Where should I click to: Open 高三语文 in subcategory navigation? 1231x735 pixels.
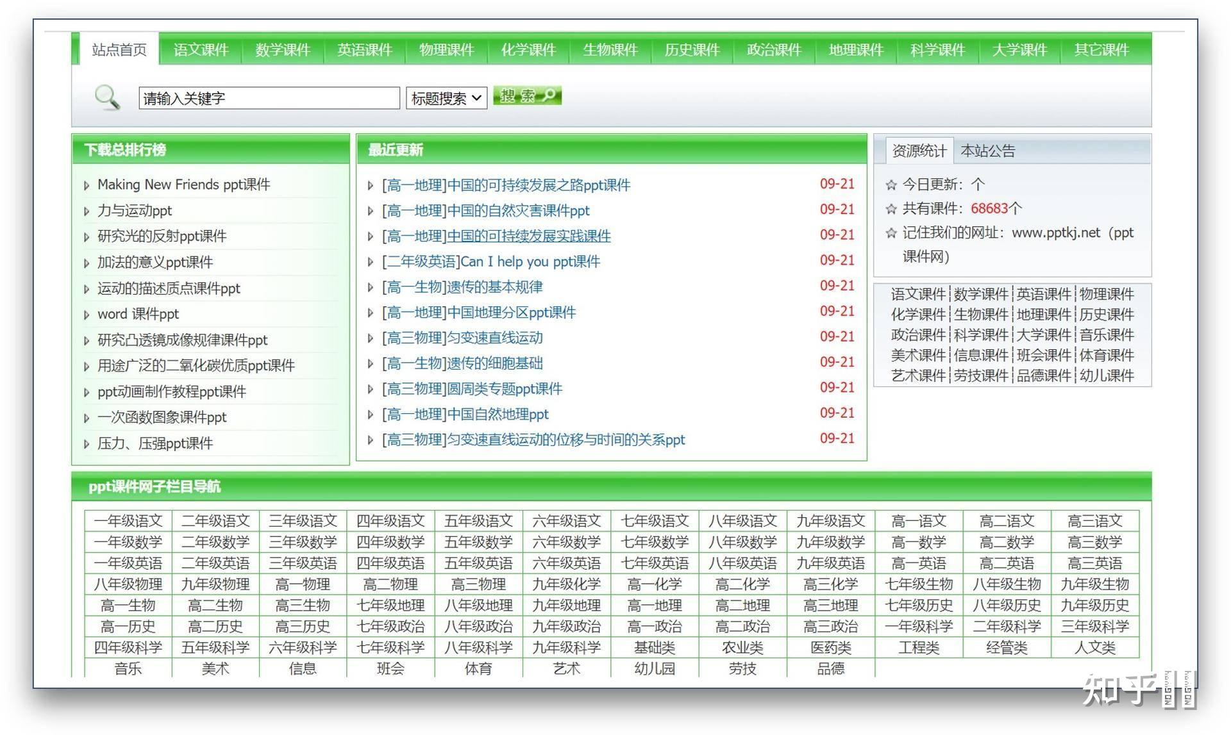[1094, 521]
